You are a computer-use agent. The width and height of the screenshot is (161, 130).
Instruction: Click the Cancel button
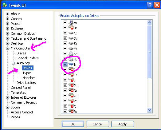tap(98, 124)
